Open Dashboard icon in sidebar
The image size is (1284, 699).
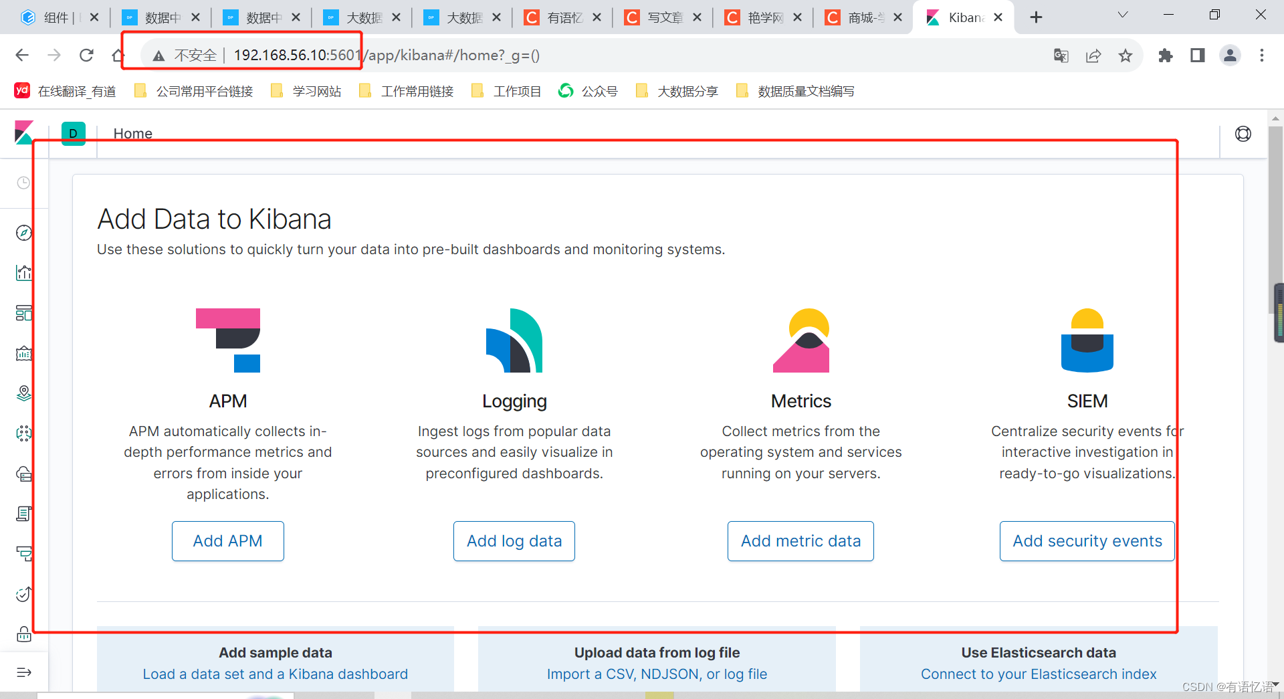pyautogui.click(x=23, y=313)
